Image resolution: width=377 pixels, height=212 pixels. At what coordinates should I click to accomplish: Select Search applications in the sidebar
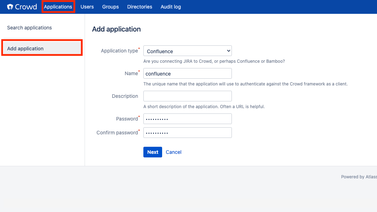click(x=29, y=28)
